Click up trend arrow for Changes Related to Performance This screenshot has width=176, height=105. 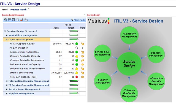pyautogui.click(x=83, y=60)
